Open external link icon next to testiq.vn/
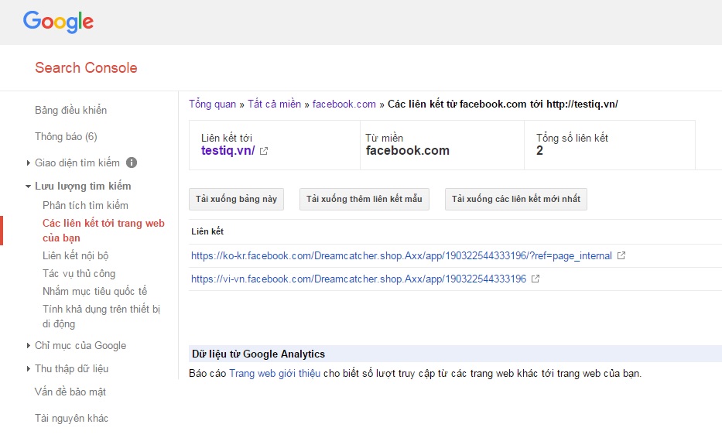Viewport: 722px width, 438px height. pyautogui.click(x=264, y=151)
